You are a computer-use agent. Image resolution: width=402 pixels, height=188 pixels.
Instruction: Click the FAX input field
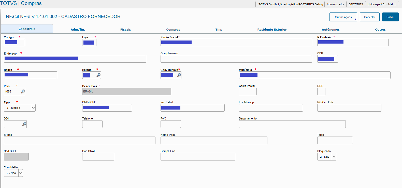[171, 124]
